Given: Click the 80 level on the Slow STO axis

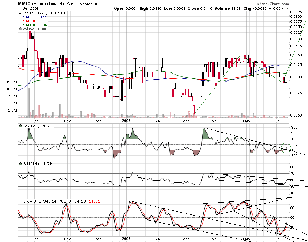Looking at the screenshot, I should click(292, 208).
